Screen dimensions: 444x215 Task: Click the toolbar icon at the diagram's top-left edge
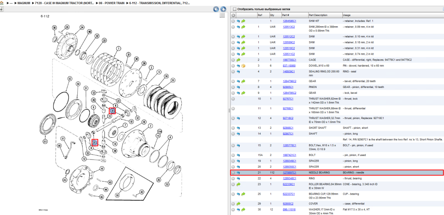pyautogui.click(x=1, y=9)
